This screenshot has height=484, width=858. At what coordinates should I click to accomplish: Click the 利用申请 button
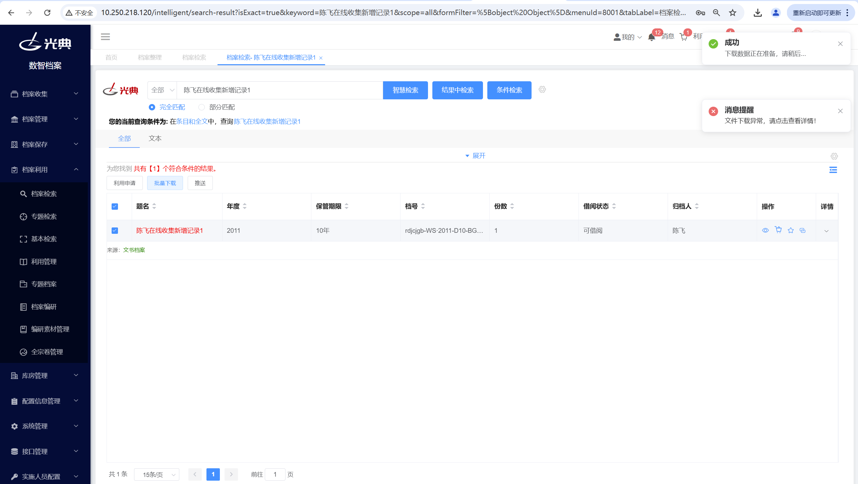click(124, 183)
